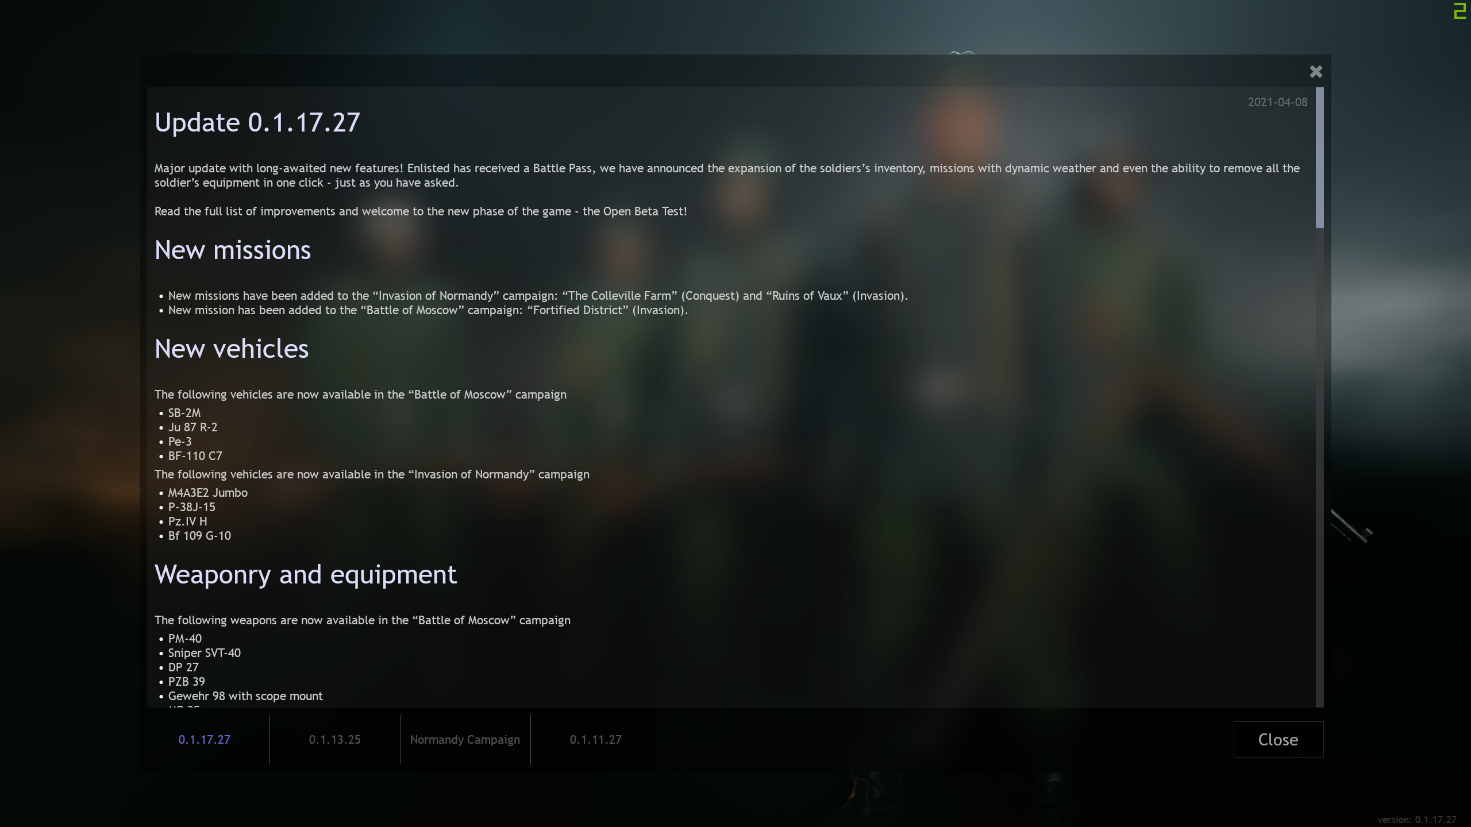
Task: Click the Weaponry and equipment heading
Action: click(x=306, y=575)
